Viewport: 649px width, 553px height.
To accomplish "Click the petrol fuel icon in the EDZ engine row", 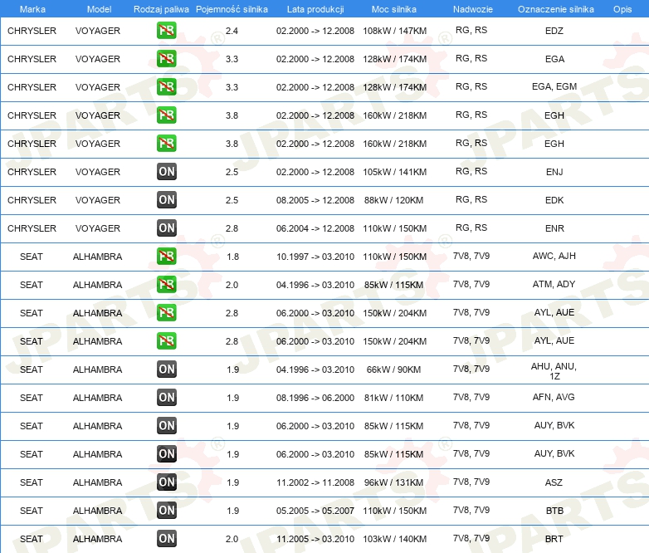I will [x=166, y=31].
